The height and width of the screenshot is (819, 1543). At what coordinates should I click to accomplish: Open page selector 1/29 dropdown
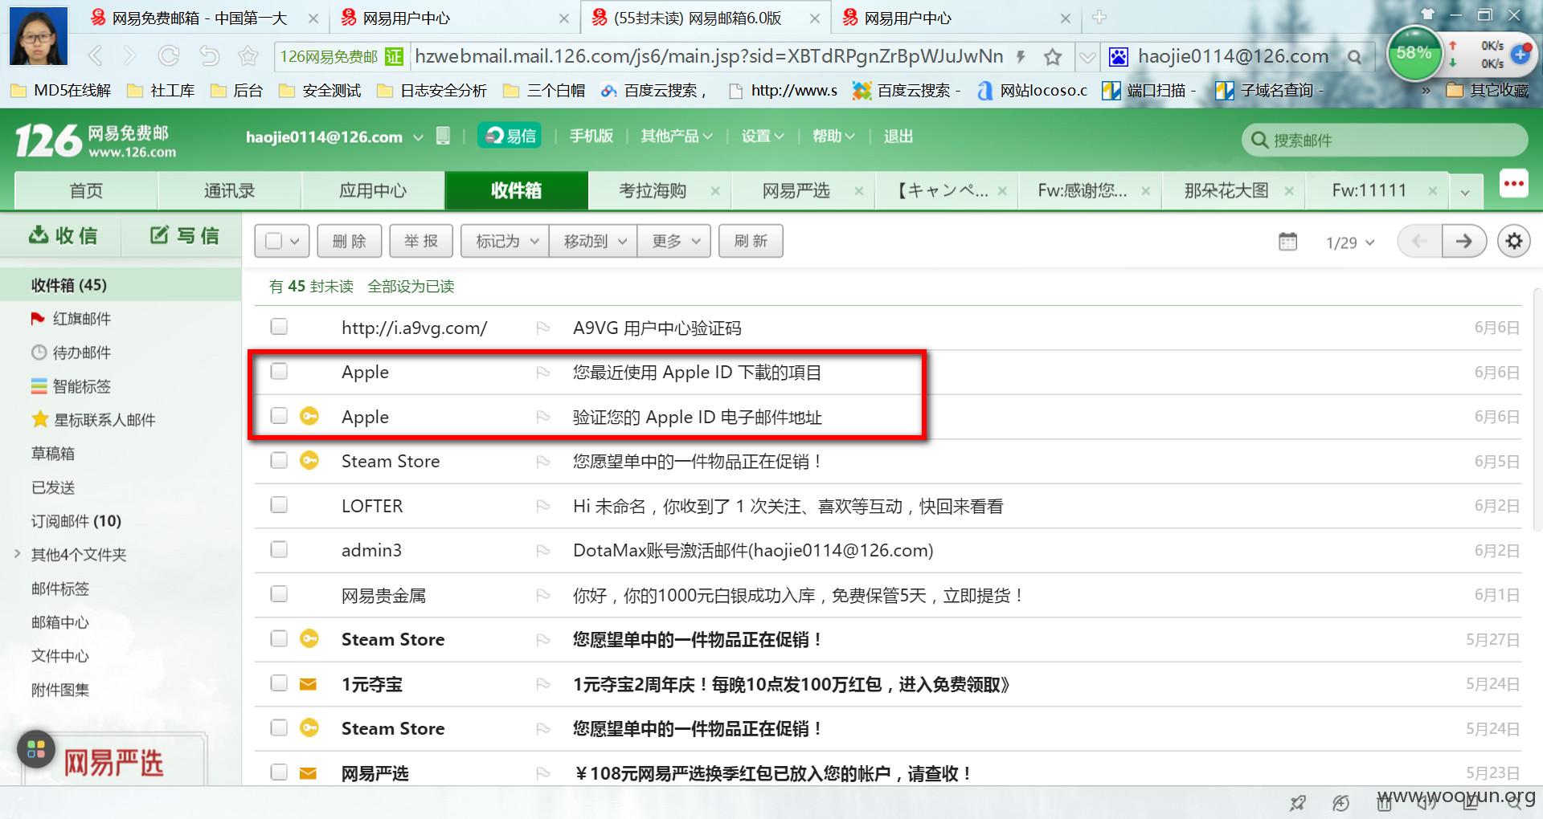[x=1350, y=242]
